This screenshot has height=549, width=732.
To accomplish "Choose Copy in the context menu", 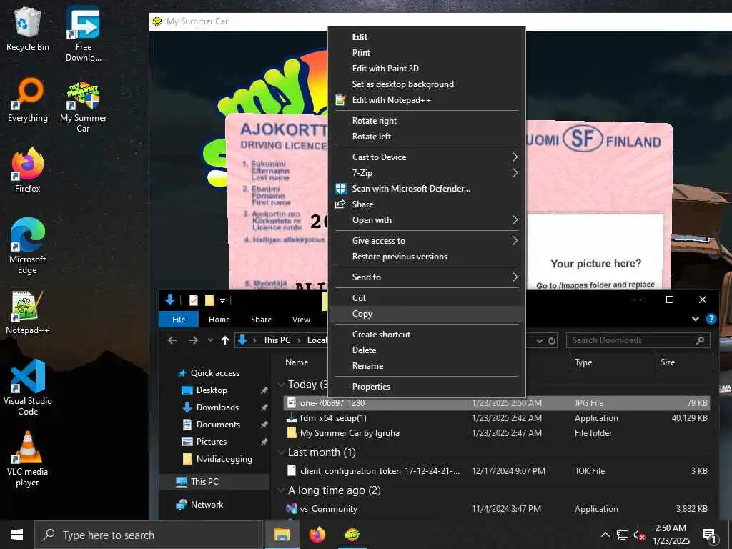I will (427, 314).
